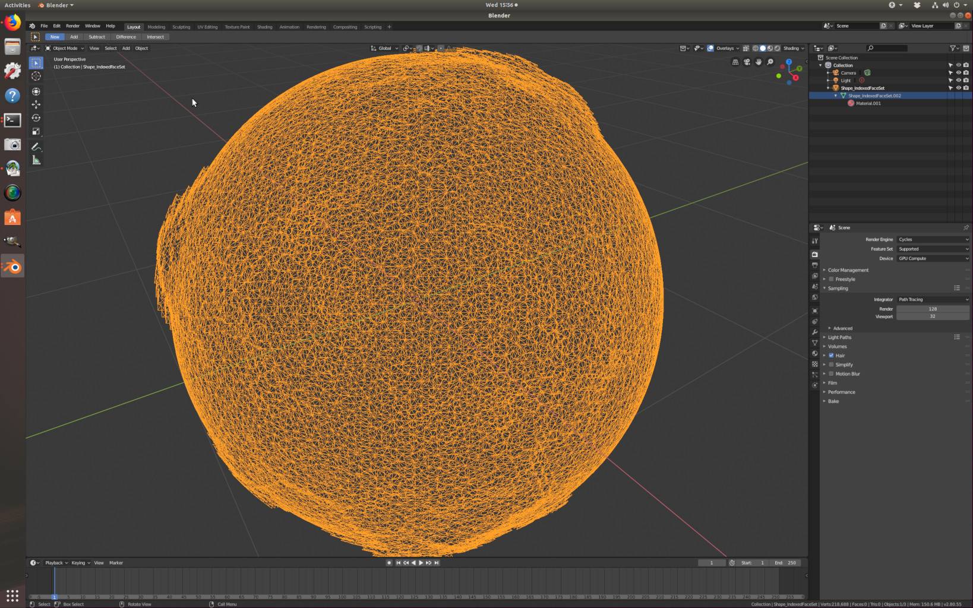The width and height of the screenshot is (973, 608).
Task: Open the Object Data mesh tab icon
Action: coord(815,343)
